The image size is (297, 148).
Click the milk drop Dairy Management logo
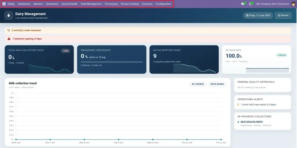8,16
